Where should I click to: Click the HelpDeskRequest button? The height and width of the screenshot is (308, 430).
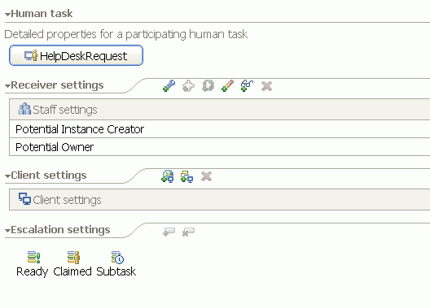point(76,55)
